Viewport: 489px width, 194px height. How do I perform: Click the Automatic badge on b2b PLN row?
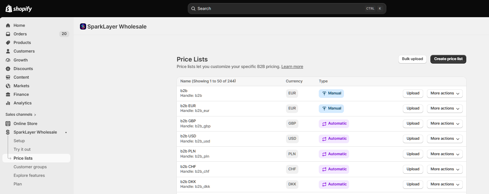334,154
